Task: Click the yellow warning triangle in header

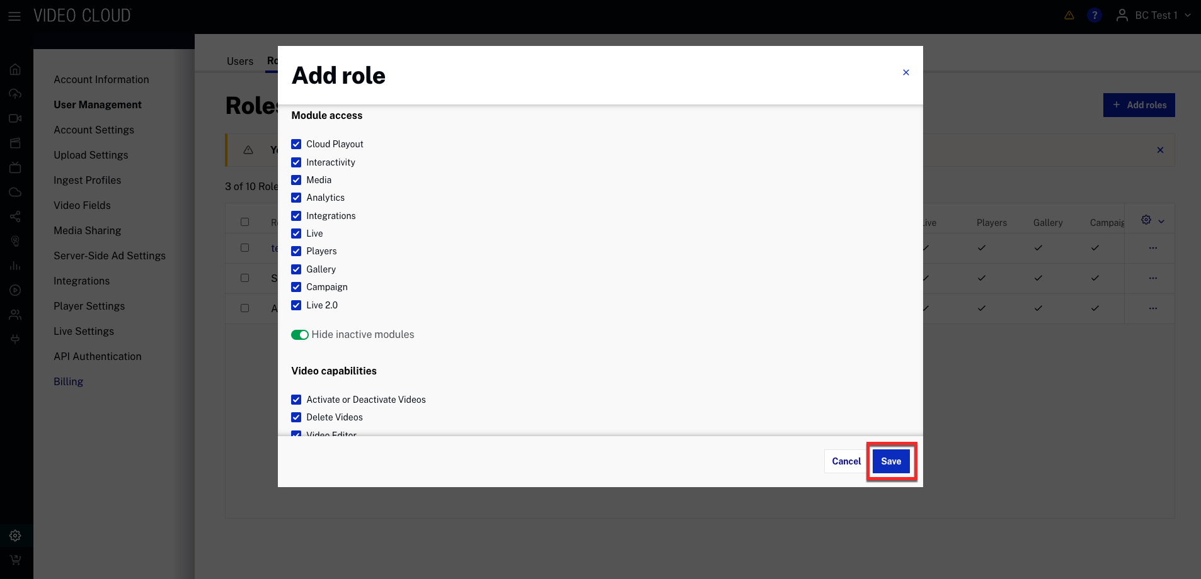Action: (x=1069, y=15)
